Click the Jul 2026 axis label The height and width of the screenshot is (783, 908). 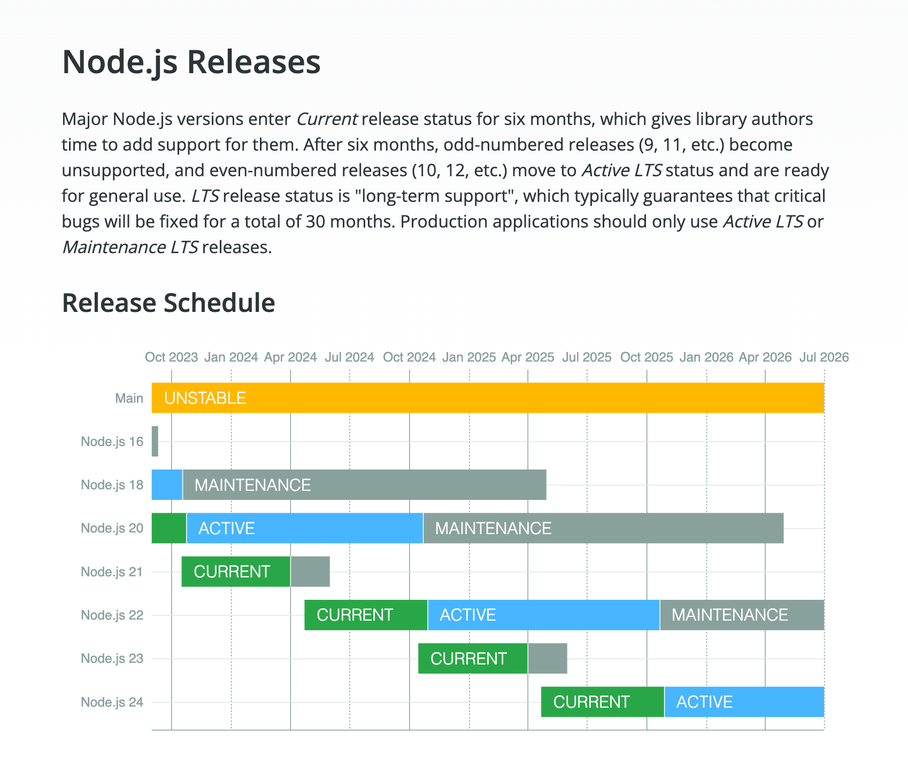pos(824,357)
